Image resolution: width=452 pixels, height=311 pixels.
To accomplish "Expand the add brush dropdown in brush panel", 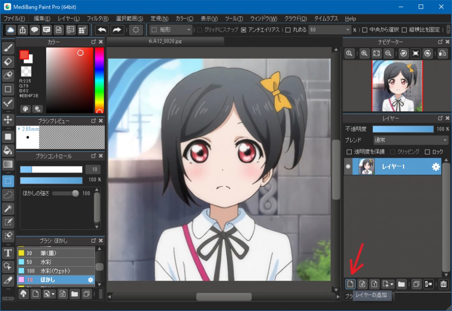I will point(53,294).
